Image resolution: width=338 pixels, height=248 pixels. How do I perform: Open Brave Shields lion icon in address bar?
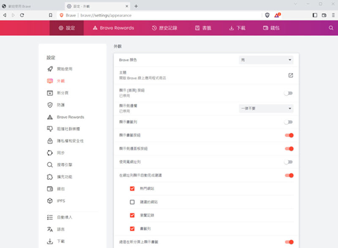coord(267,15)
